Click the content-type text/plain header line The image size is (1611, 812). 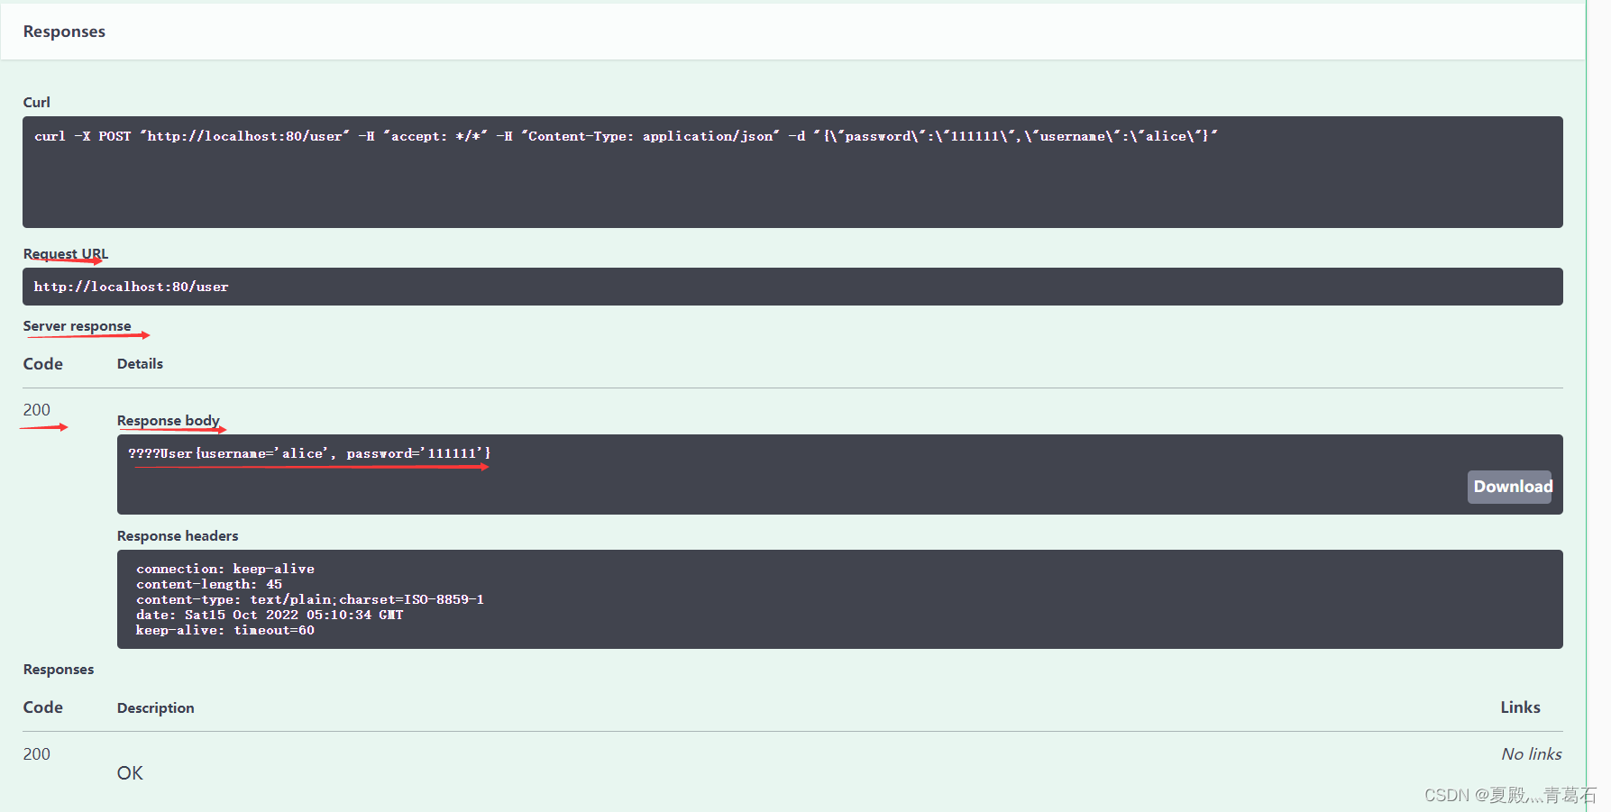tap(310, 599)
